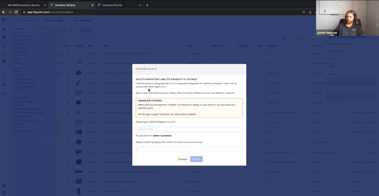
Task: Open the inbox tray icon in the sidebar
Action: pos(4,45)
